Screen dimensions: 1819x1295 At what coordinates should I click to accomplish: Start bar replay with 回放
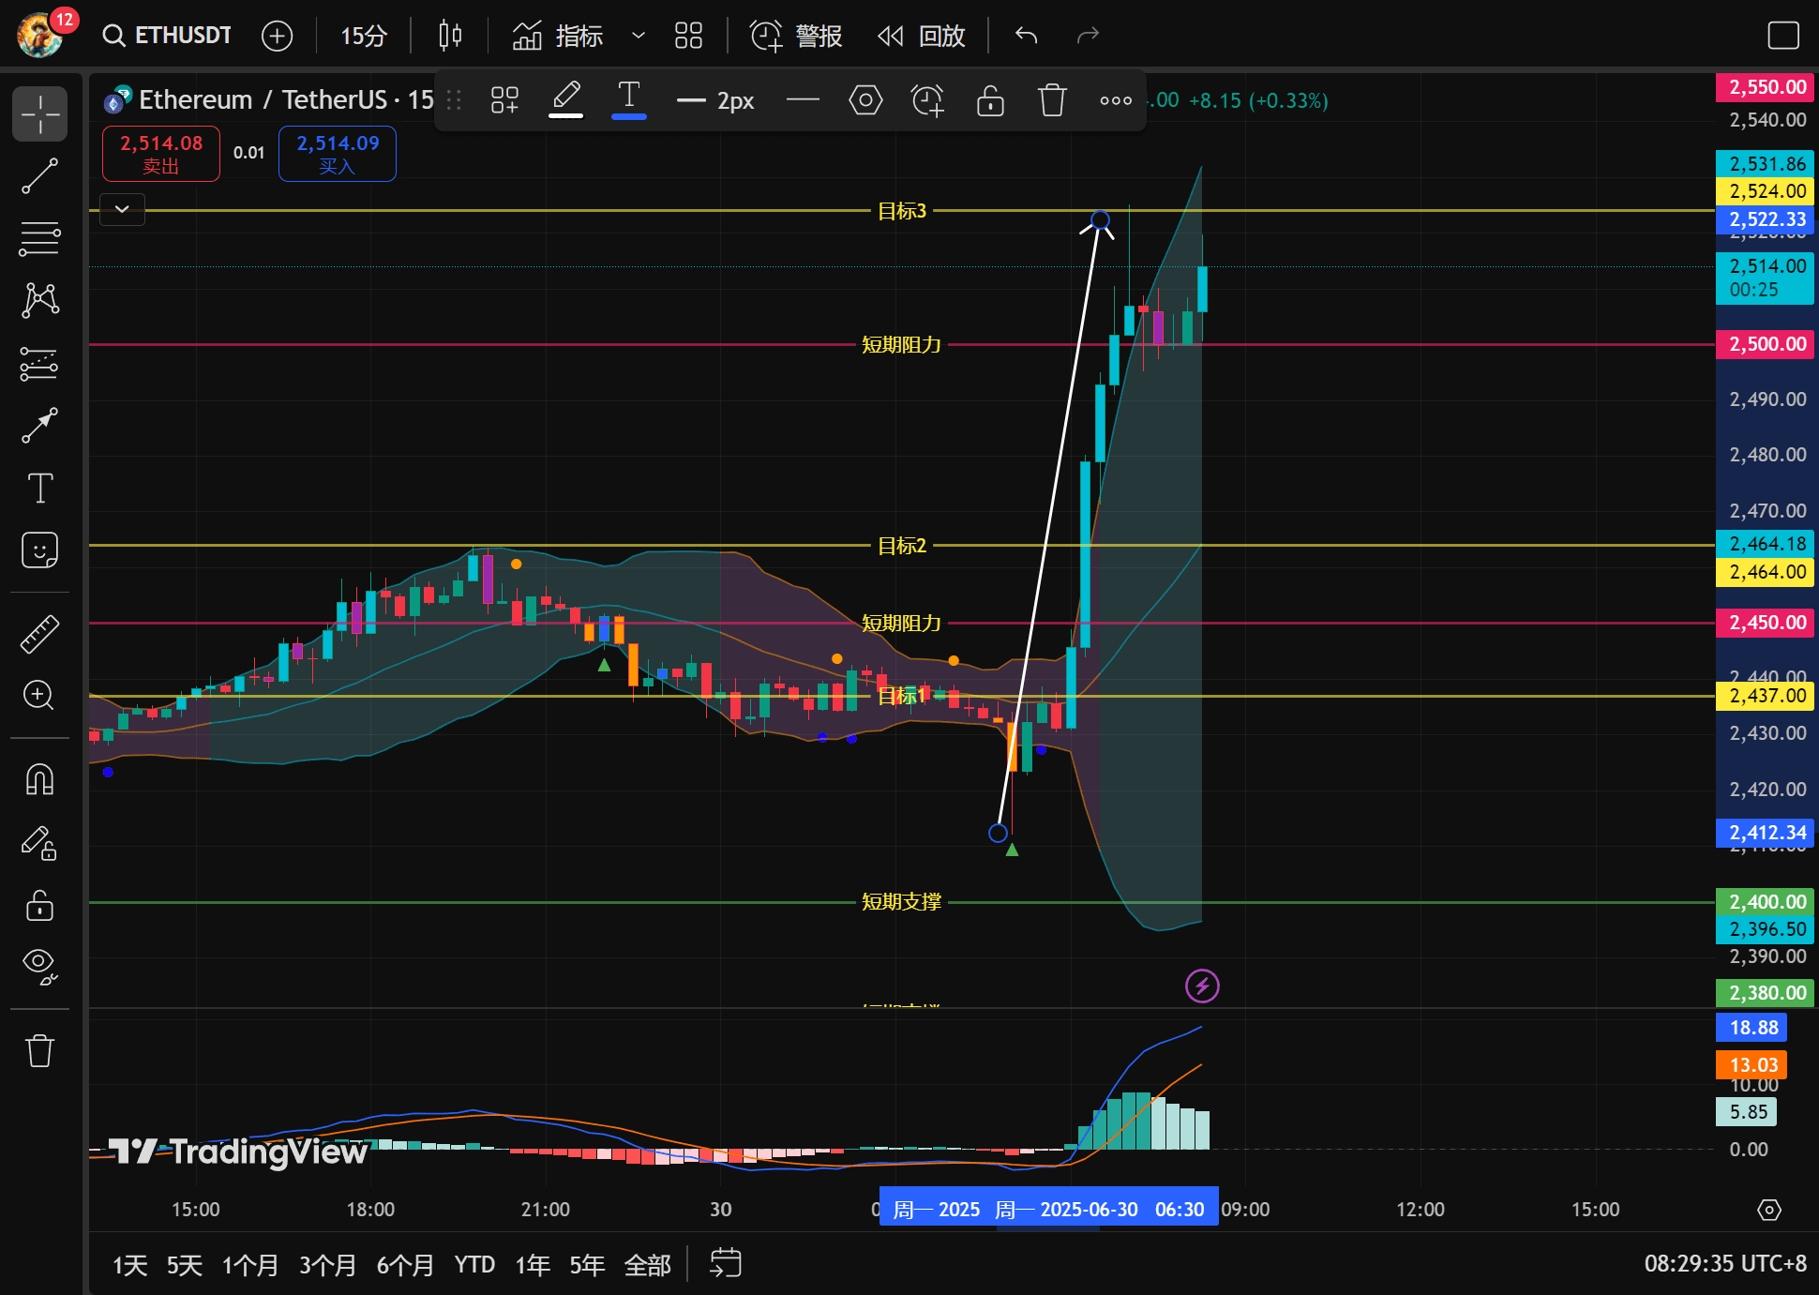922,36
